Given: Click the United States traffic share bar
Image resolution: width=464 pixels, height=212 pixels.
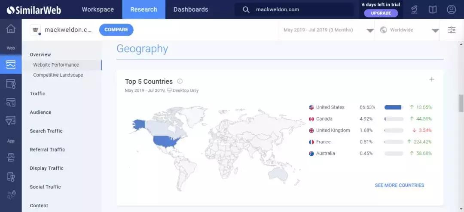Looking at the screenshot, I should tap(394, 107).
